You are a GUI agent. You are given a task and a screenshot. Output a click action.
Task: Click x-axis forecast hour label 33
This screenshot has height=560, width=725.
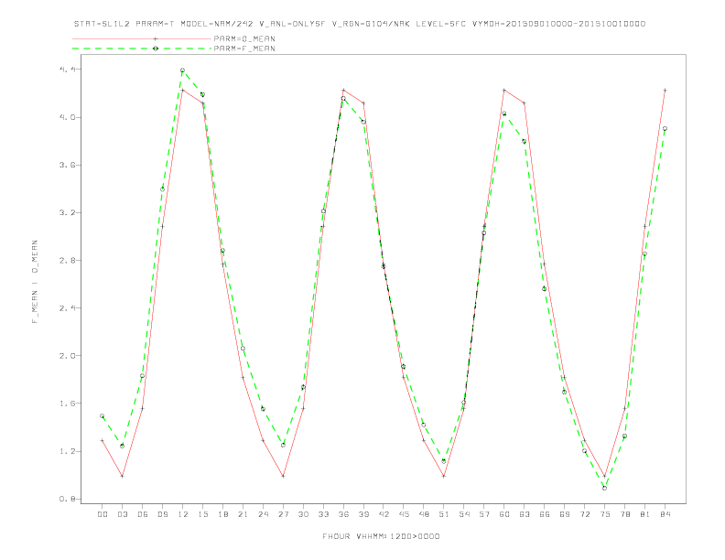click(x=323, y=514)
